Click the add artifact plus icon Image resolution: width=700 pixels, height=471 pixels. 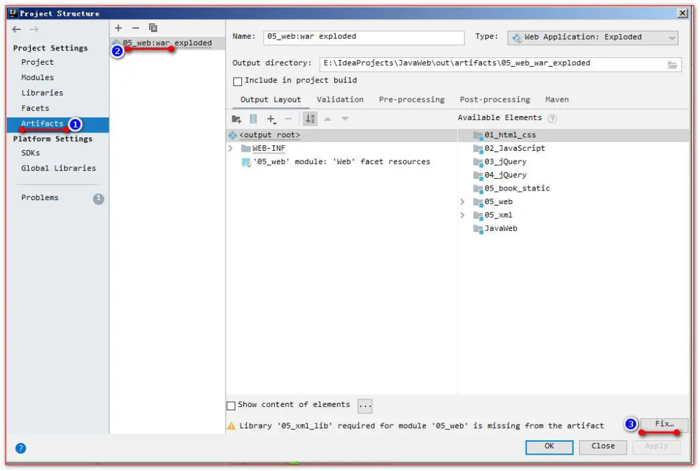[x=118, y=28]
